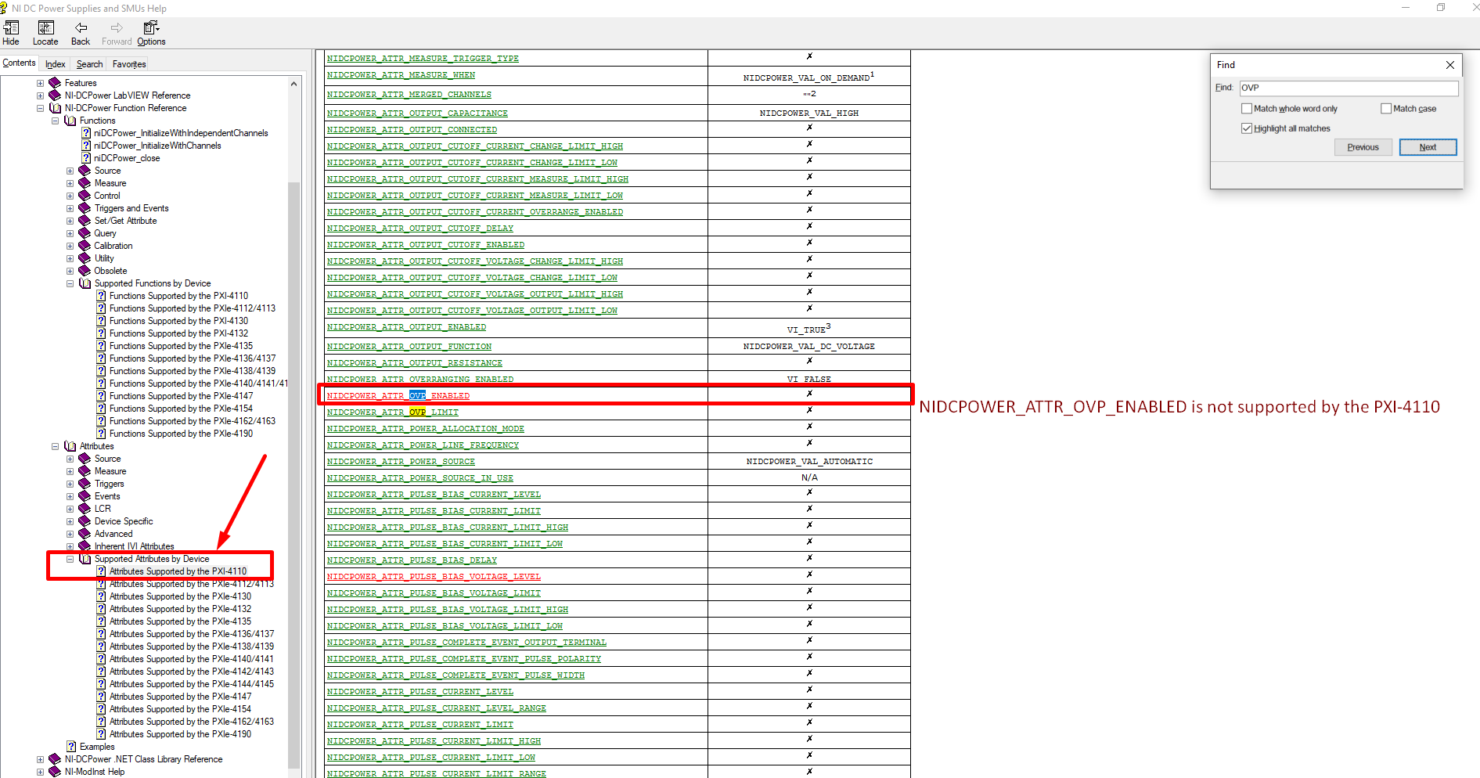Image resolution: width=1480 pixels, height=778 pixels.
Task: Expand the Triggers and Events node
Action: tap(70, 208)
